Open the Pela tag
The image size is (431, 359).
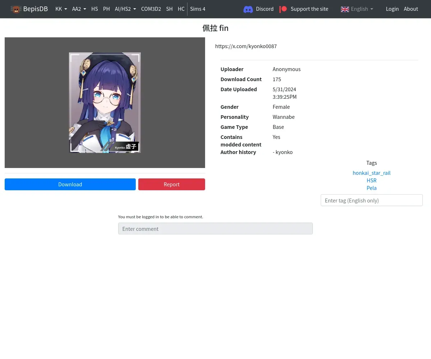pyautogui.click(x=371, y=188)
